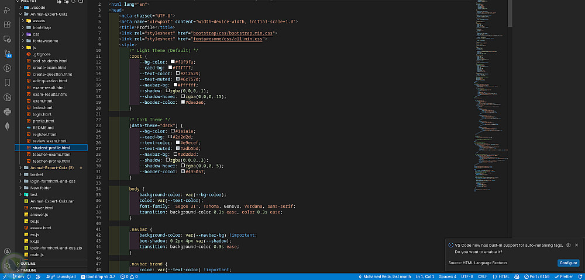Viewport: 585px width, 280px height.
Task: Open the MongoDB leaf icon view
Action: [x=6, y=125]
